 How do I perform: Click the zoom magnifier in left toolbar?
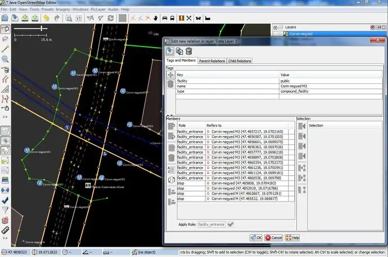(x=5, y=59)
